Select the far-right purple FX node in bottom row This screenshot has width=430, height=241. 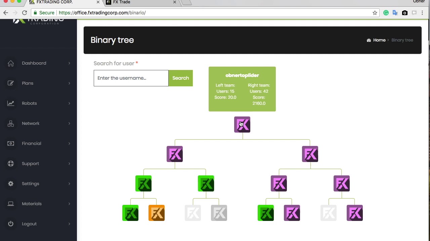pyautogui.click(x=355, y=213)
